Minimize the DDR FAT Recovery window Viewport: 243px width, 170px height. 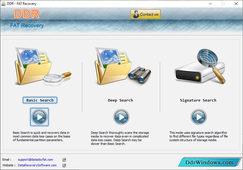point(210,4)
